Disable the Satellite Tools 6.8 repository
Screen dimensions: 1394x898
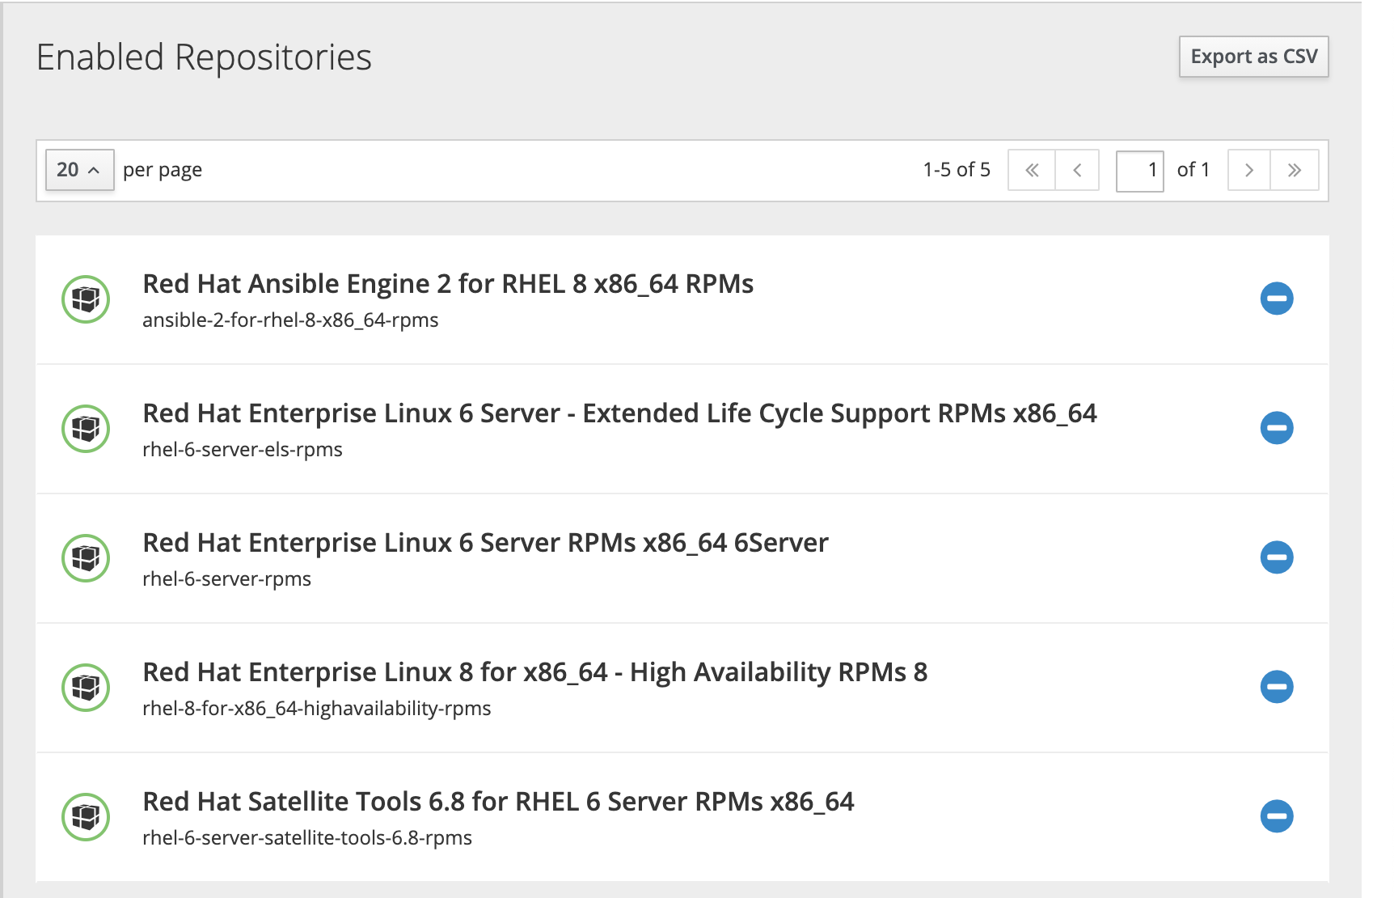[x=1276, y=816]
